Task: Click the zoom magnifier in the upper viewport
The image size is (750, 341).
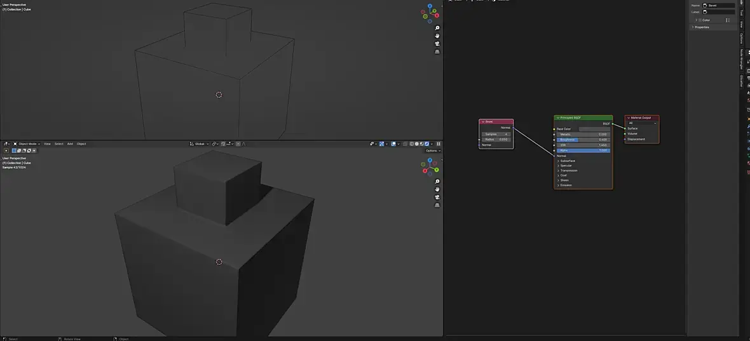Action: pyautogui.click(x=437, y=28)
